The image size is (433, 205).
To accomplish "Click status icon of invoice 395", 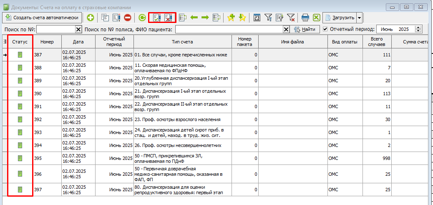I will coord(20,158).
